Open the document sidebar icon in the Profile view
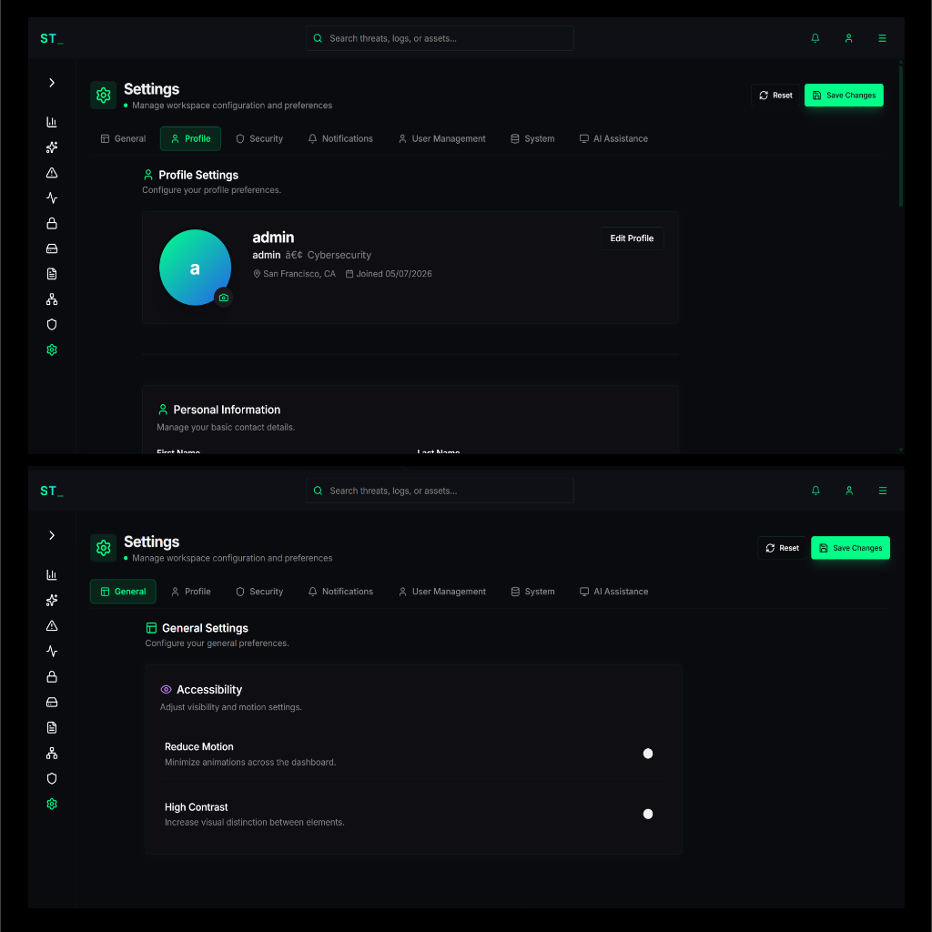The height and width of the screenshot is (932, 932). click(52, 274)
